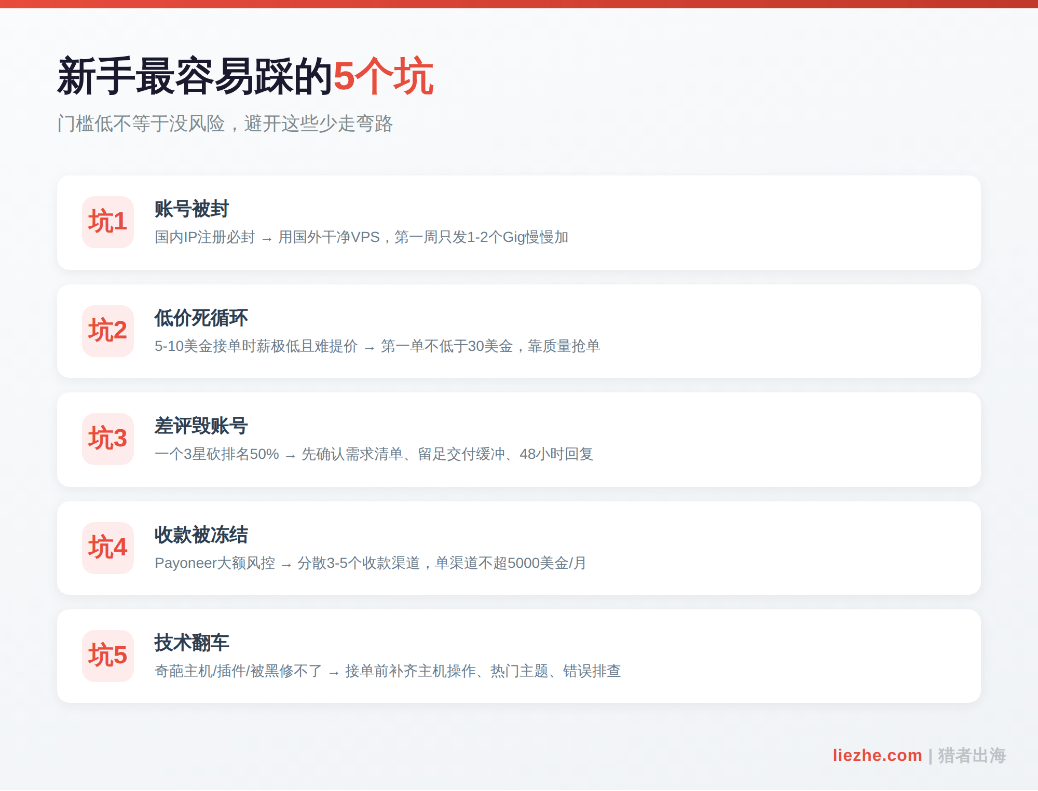Click the line starting 5-10美金接单
The image size is (1038, 791).
(377, 346)
